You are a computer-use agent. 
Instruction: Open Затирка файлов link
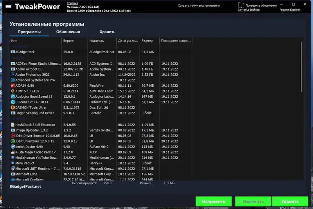(249, 10)
